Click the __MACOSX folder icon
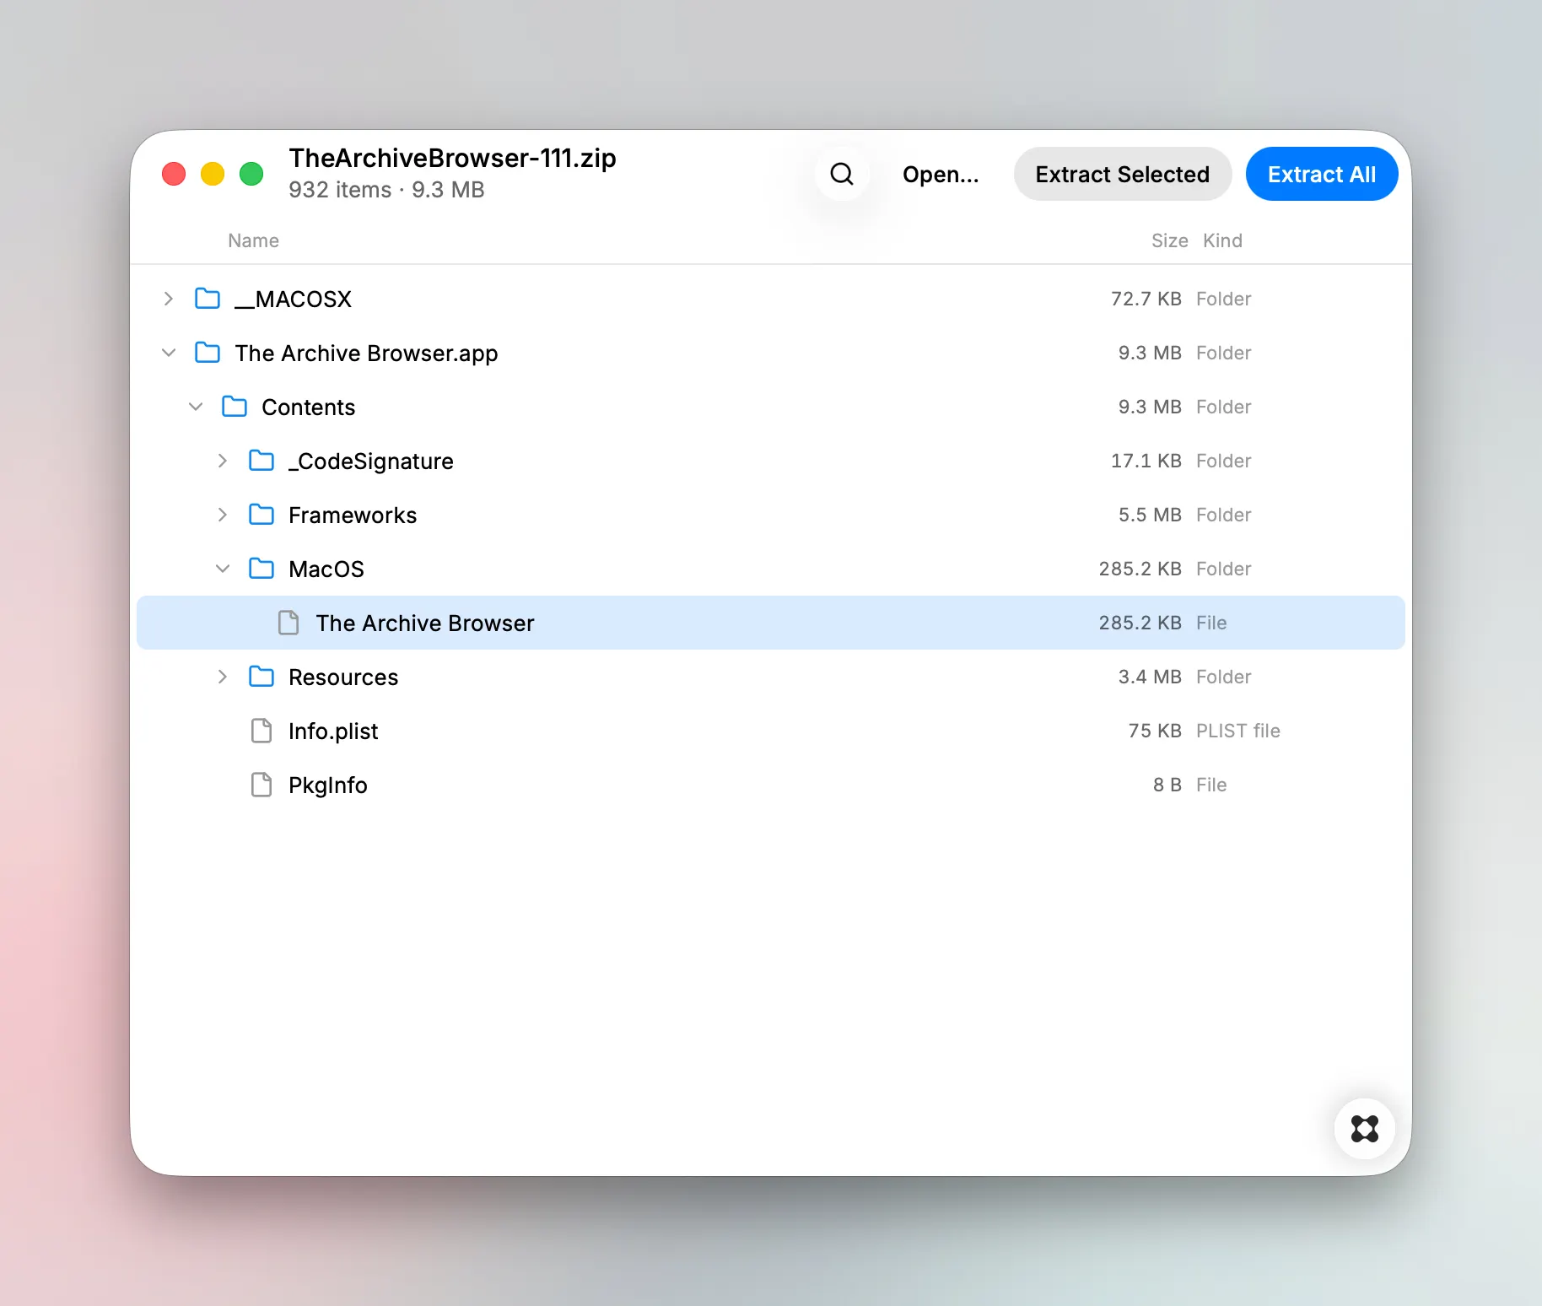Image resolution: width=1542 pixels, height=1306 pixels. coord(208,299)
